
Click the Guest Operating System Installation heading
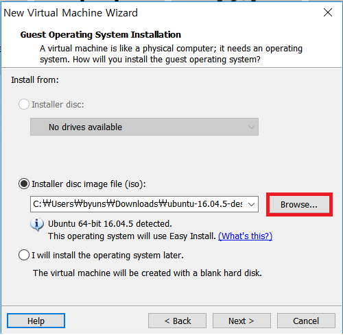(x=101, y=35)
